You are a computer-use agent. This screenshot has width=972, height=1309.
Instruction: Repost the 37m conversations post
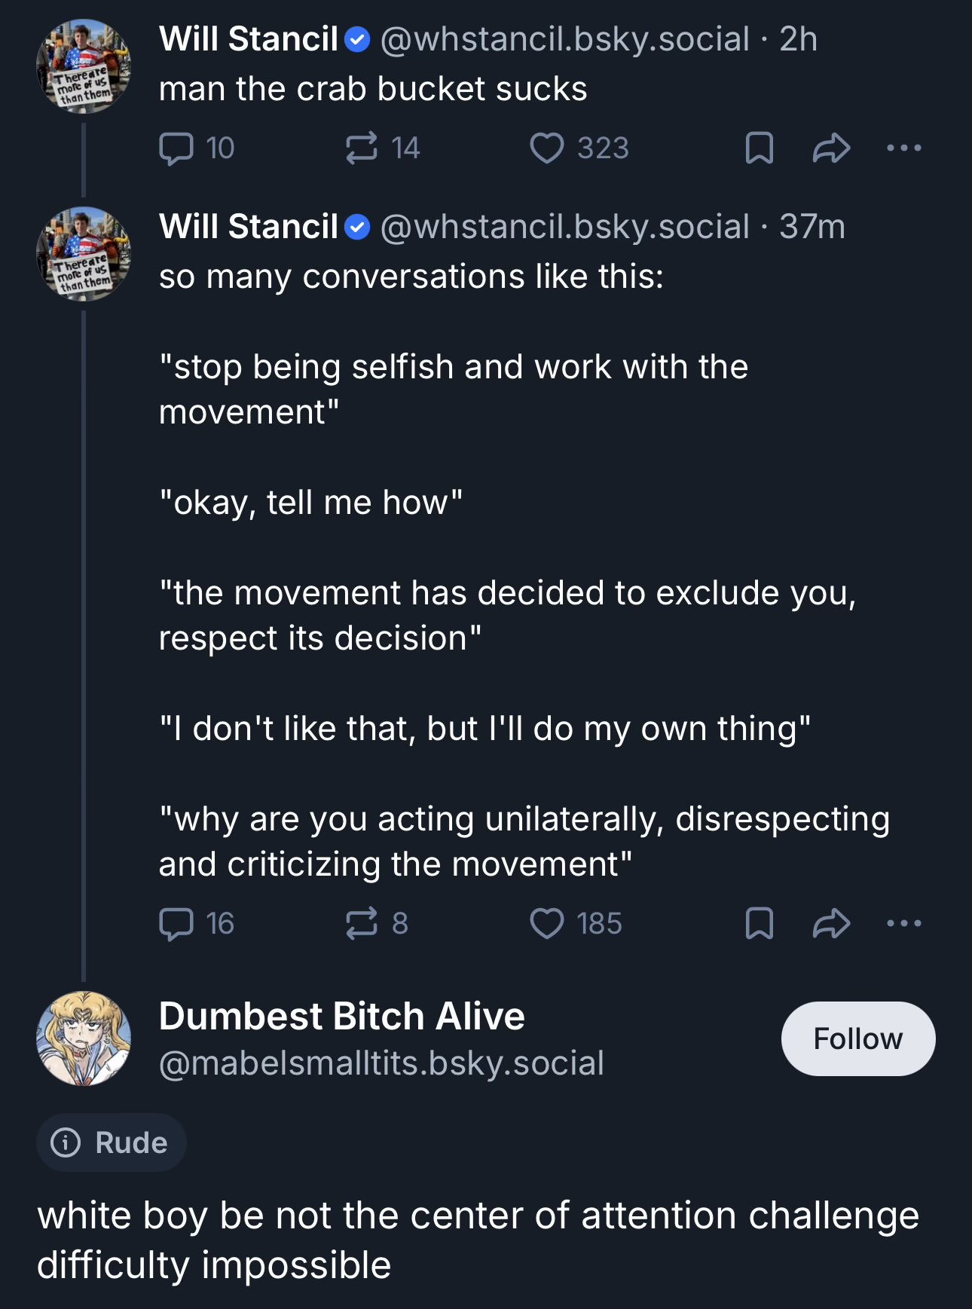pos(362,923)
